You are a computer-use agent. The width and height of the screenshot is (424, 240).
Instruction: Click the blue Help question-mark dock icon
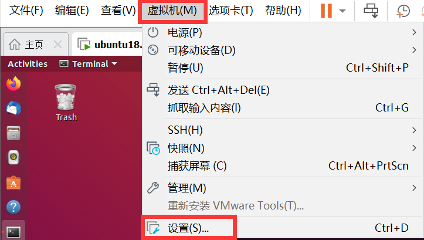[x=13, y=207]
